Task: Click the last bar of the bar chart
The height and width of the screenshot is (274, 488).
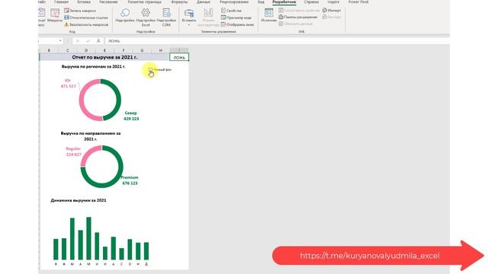Action: 146,250
